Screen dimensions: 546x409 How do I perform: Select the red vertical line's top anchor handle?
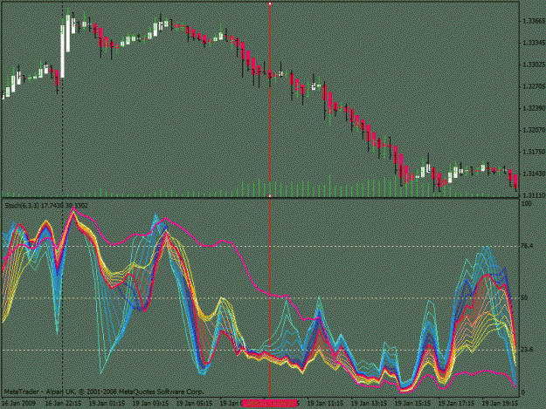[x=270, y=3]
